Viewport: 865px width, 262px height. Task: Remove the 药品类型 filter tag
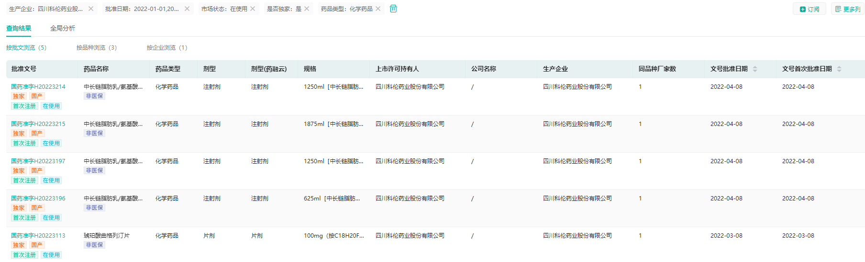pyautogui.click(x=378, y=9)
